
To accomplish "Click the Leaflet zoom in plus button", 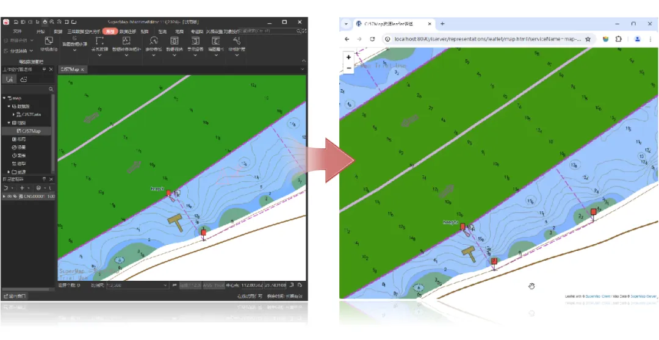I will [x=348, y=57].
